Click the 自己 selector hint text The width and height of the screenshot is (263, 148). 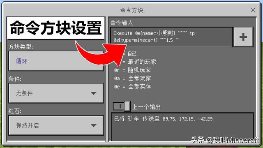(132, 54)
